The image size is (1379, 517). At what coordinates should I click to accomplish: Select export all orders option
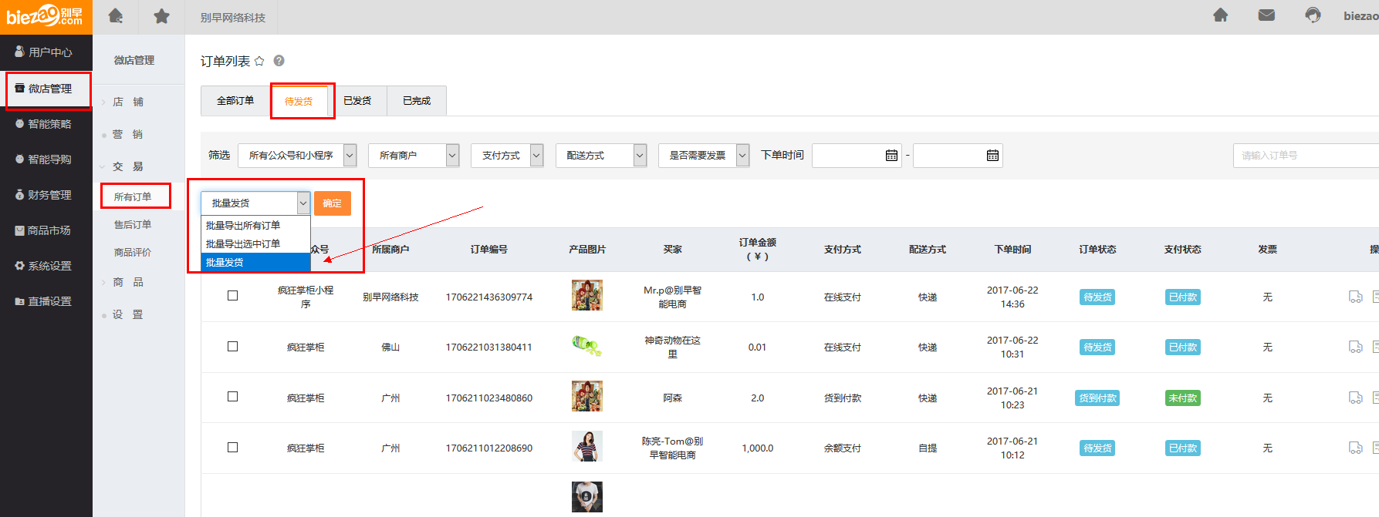point(243,226)
